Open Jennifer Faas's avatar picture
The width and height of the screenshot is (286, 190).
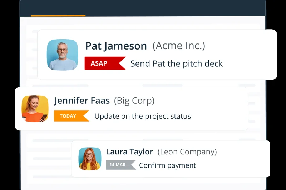point(35,108)
